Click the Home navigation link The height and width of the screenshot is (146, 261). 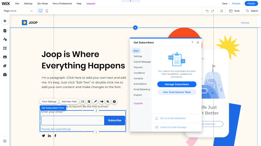(x=245, y=23)
